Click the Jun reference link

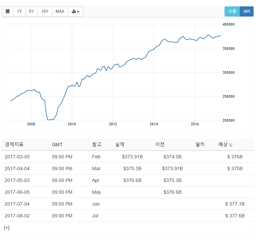click(x=96, y=204)
